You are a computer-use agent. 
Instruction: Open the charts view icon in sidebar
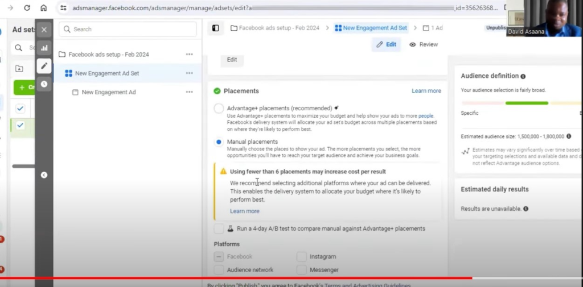(44, 48)
